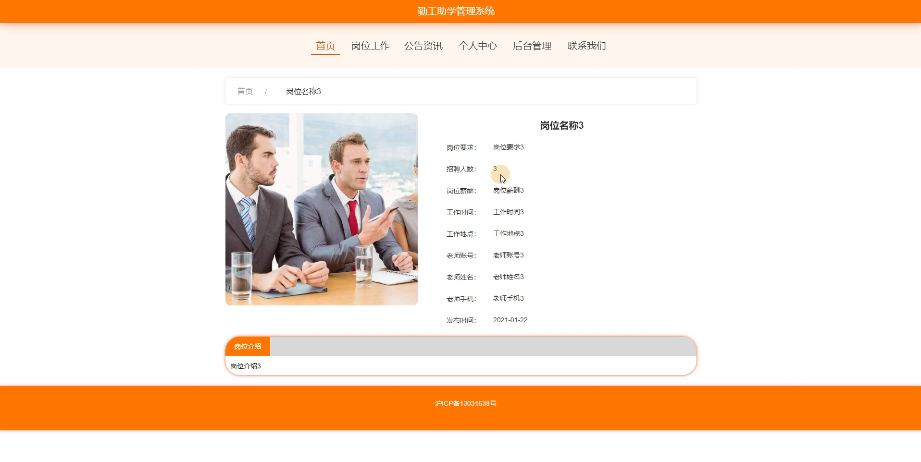
Task: Open 公告资讯 in the navigation bar
Action: pos(423,46)
